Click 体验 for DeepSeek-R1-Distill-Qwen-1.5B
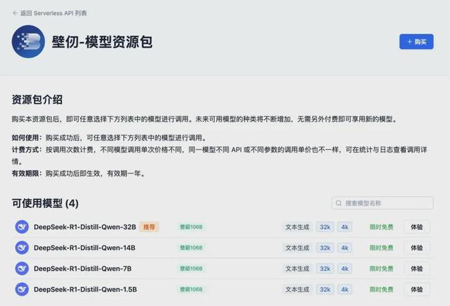This screenshot has height=306, width=450. tap(417, 290)
